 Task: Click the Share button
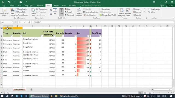pyautogui.click(x=170, y=6)
